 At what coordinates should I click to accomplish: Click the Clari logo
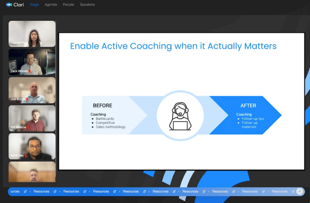14,5
